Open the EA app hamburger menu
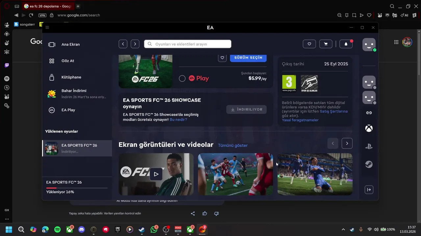Viewport: 421px width, 236px height. coord(47,28)
